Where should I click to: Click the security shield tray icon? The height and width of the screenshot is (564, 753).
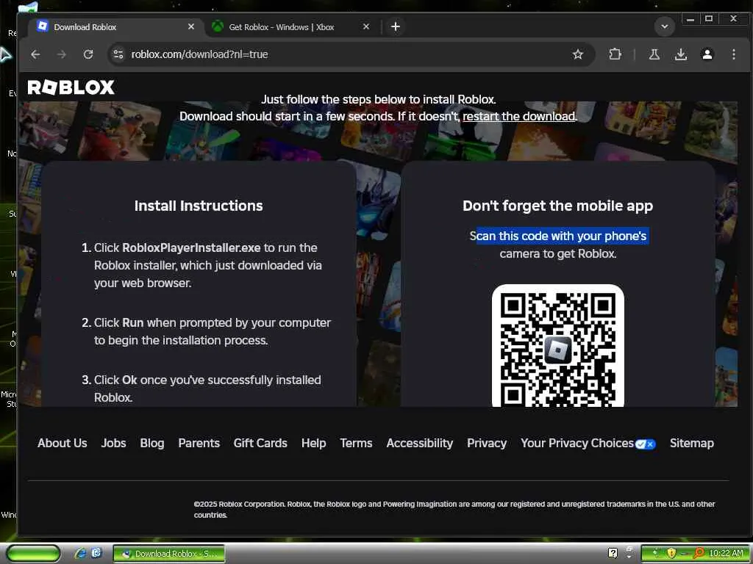pyautogui.click(x=671, y=553)
